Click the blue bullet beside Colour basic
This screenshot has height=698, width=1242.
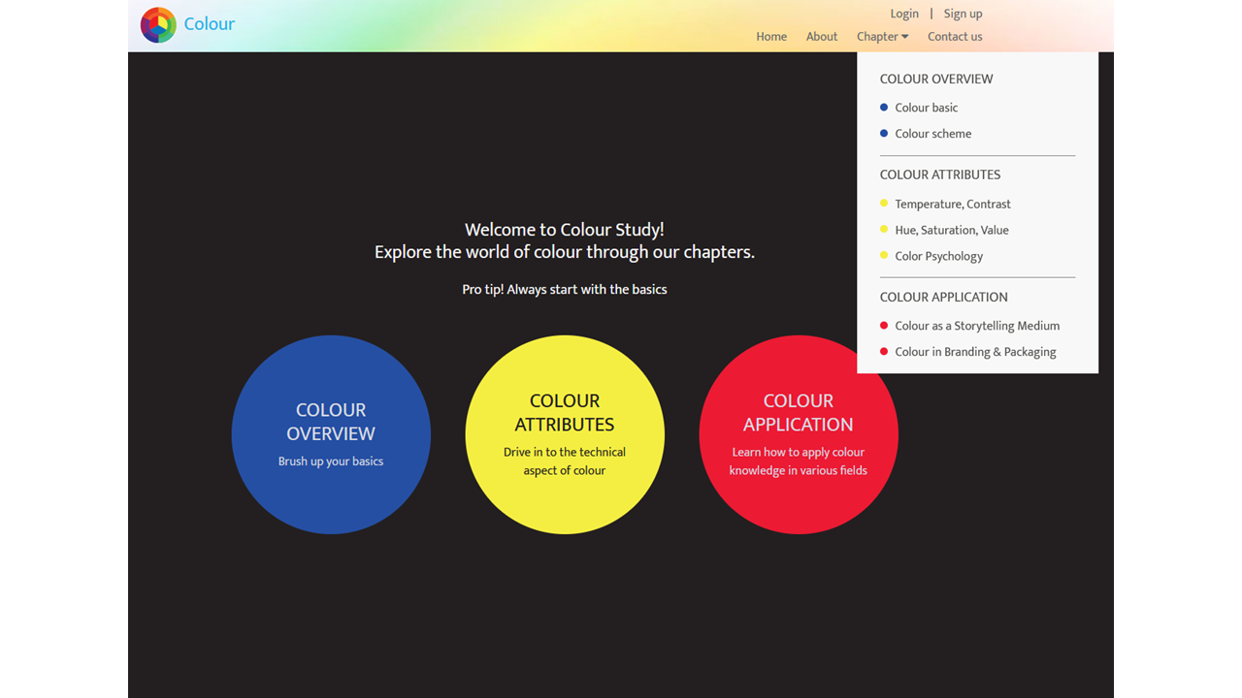[884, 108]
